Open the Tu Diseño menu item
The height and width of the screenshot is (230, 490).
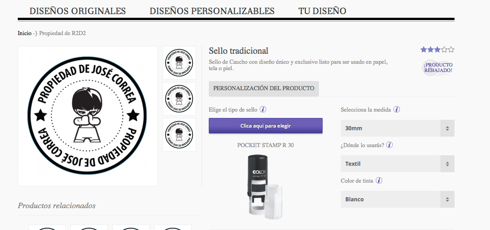click(322, 11)
